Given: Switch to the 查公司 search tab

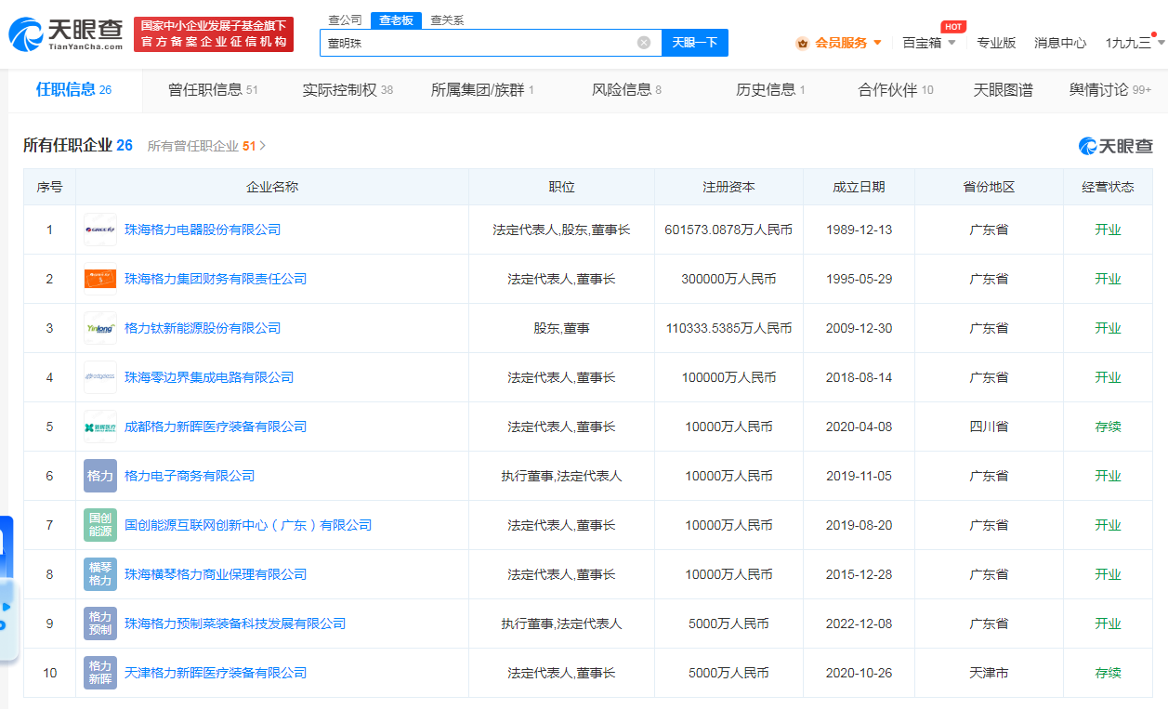Looking at the screenshot, I should coord(346,20).
